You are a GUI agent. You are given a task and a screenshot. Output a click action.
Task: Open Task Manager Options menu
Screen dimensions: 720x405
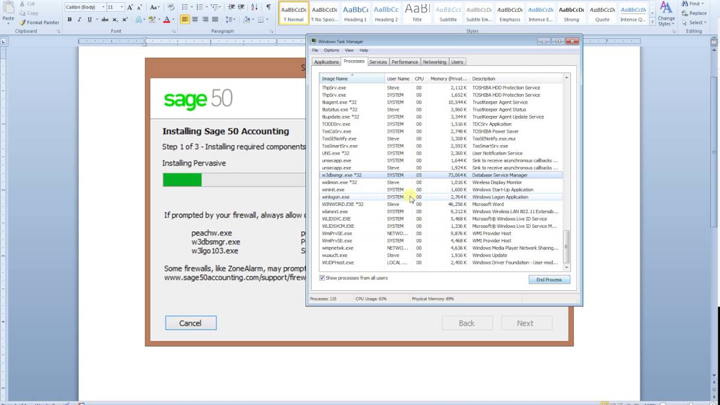pos(331,50)
